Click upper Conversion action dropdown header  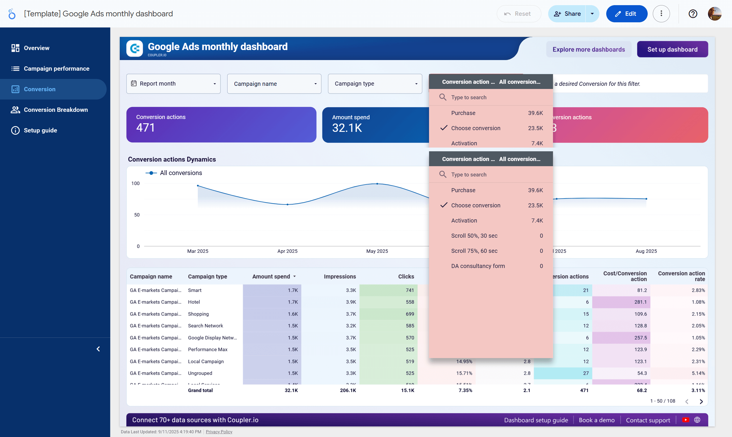(491, 82)
